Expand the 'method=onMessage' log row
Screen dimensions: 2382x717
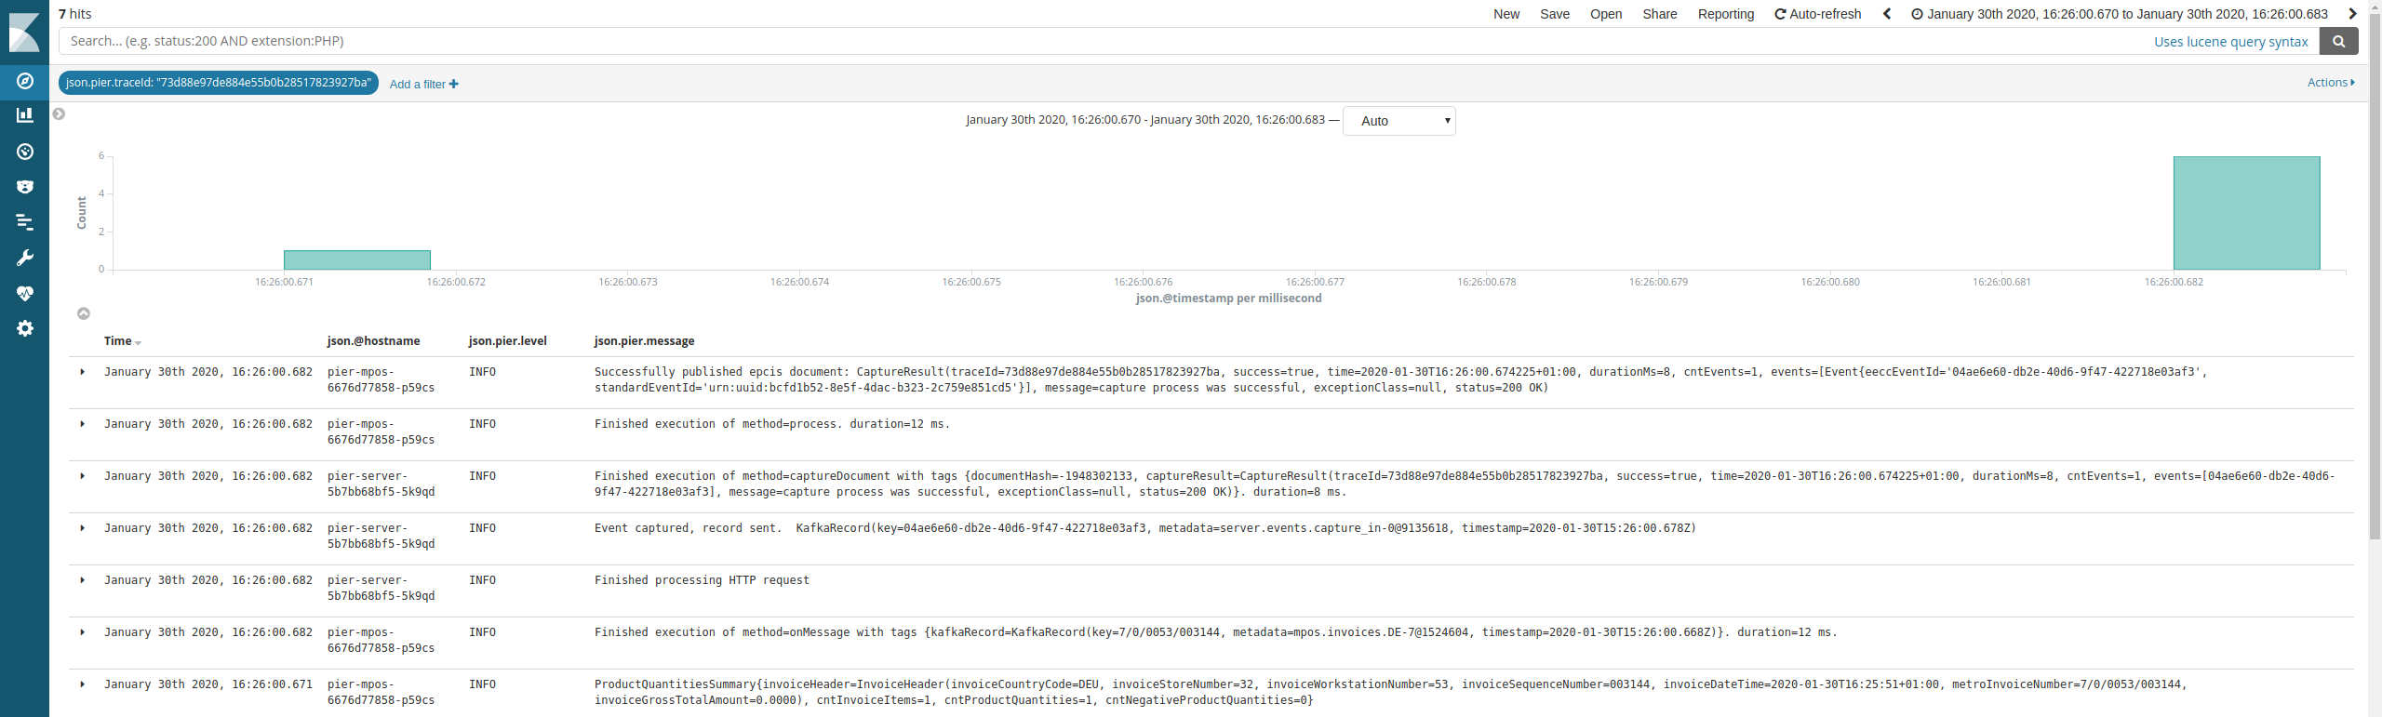[83, 632]
